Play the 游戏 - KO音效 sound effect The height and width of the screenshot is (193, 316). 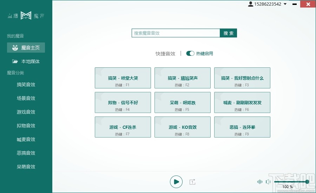click(182, 127)
